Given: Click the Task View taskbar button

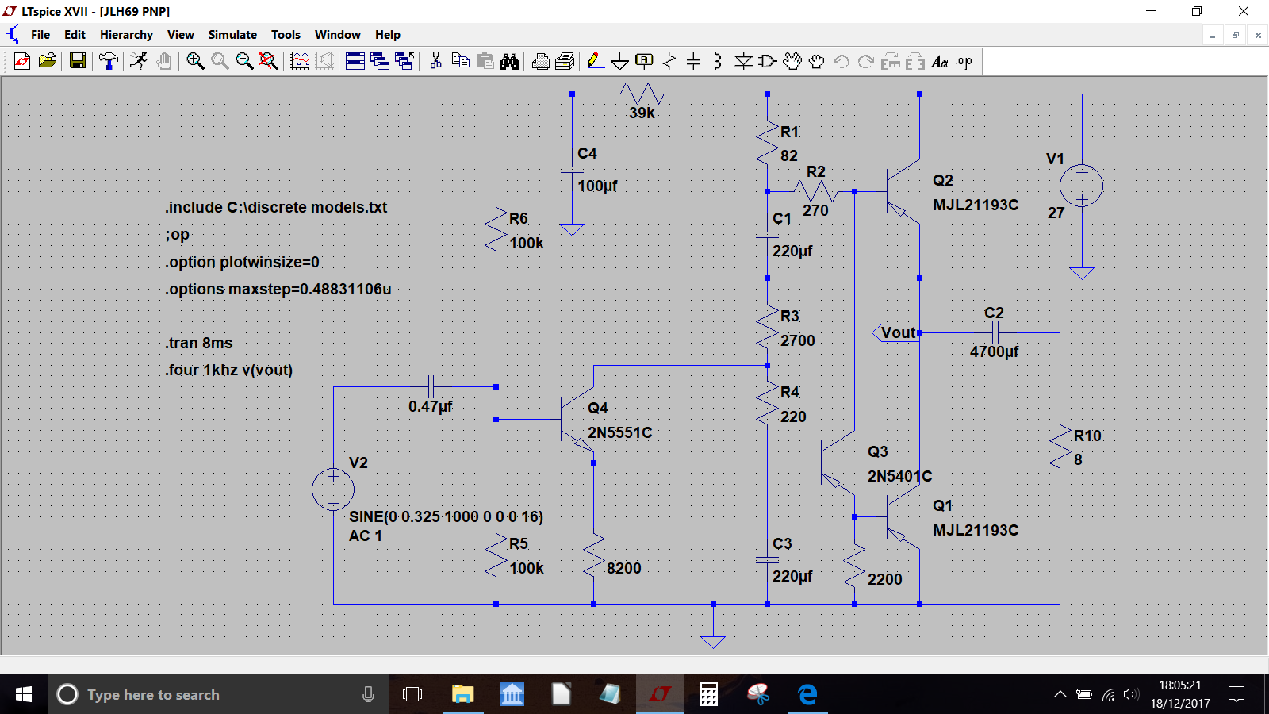Looking at the screenshot, I should tap(412, 694).
